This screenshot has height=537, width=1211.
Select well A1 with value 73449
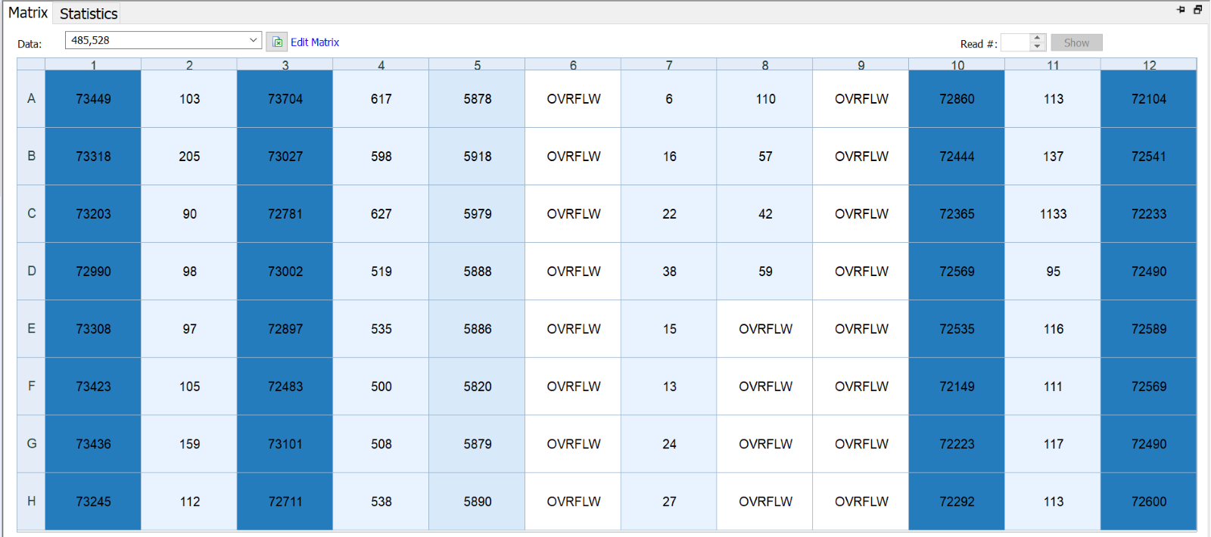[x=93, y=99]
